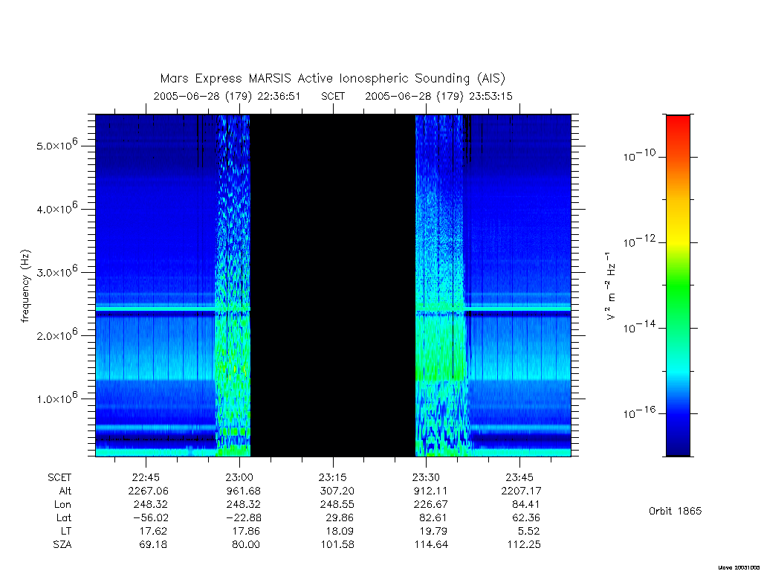Click the 'SCET' label between the timestamps
Screen dimensions: 761x571
[333, 96]
